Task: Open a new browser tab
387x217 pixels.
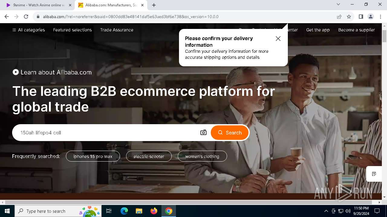Action: click(154, 5)
